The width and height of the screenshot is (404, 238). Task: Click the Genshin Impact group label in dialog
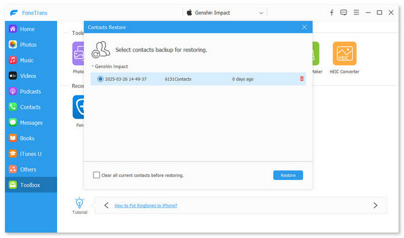pos(111,67)
